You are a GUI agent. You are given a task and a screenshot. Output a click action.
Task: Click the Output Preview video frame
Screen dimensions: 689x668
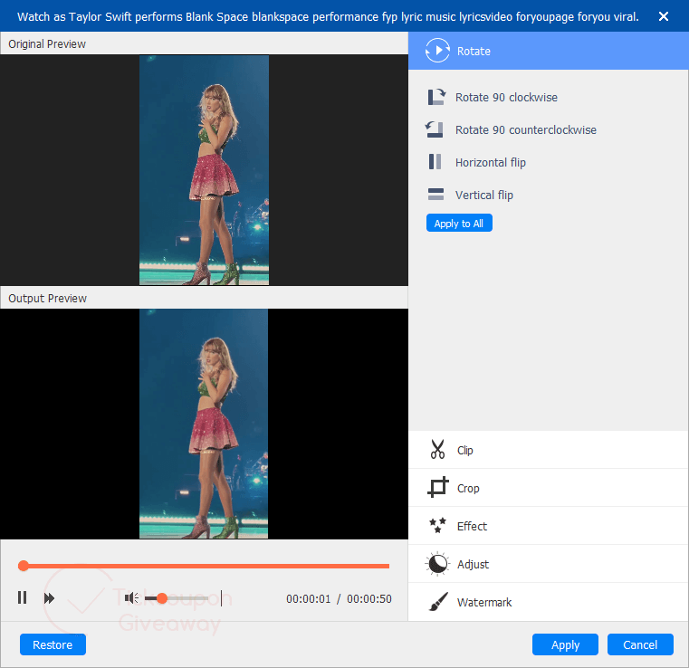click(204, 424)
